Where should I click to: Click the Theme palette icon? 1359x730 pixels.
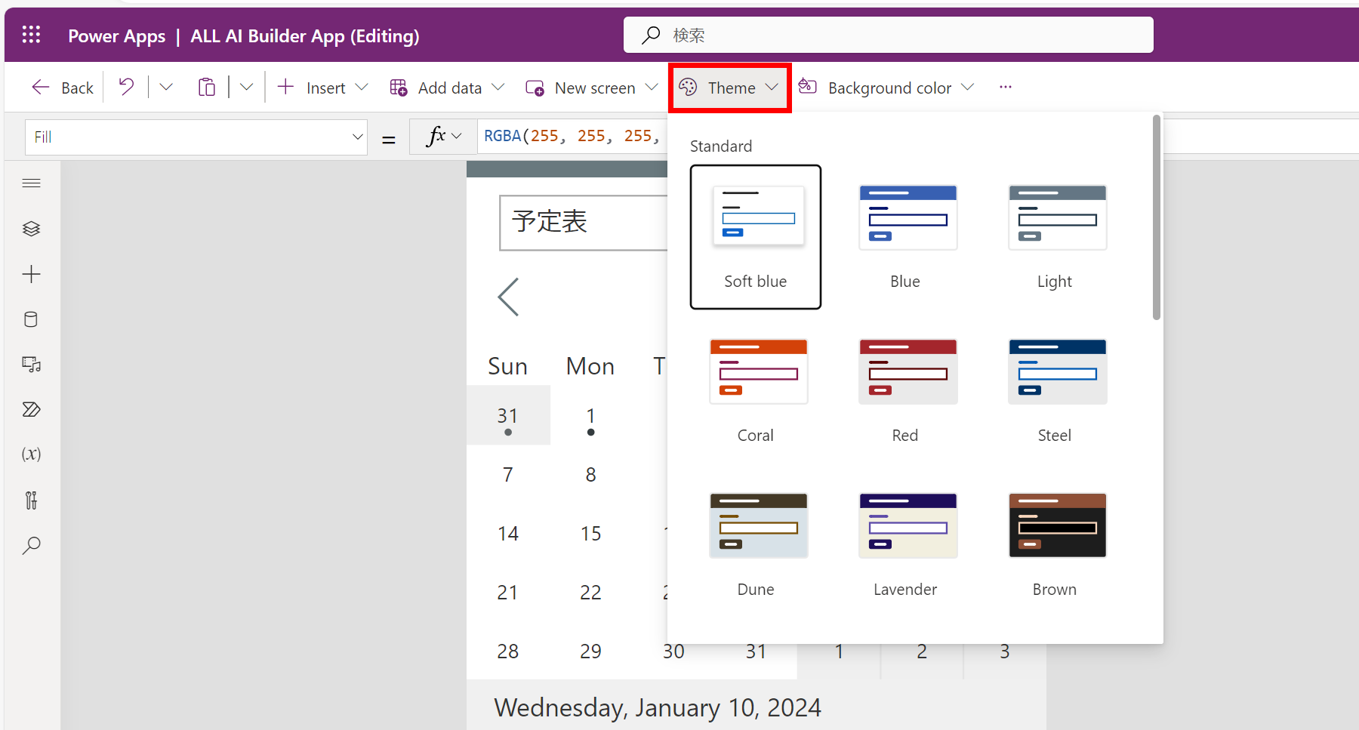point(688,88)
